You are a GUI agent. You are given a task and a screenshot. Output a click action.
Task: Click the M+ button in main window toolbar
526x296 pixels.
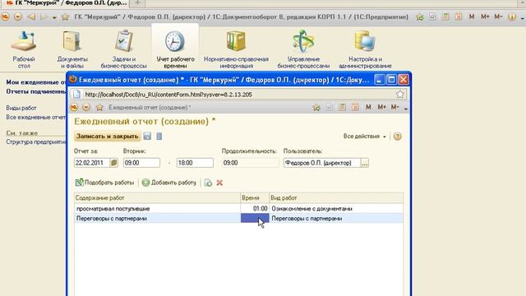(x=485, y=16)
